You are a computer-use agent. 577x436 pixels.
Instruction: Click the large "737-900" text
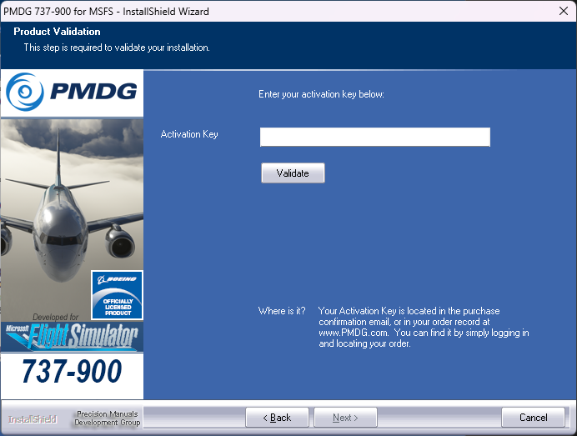72,371
